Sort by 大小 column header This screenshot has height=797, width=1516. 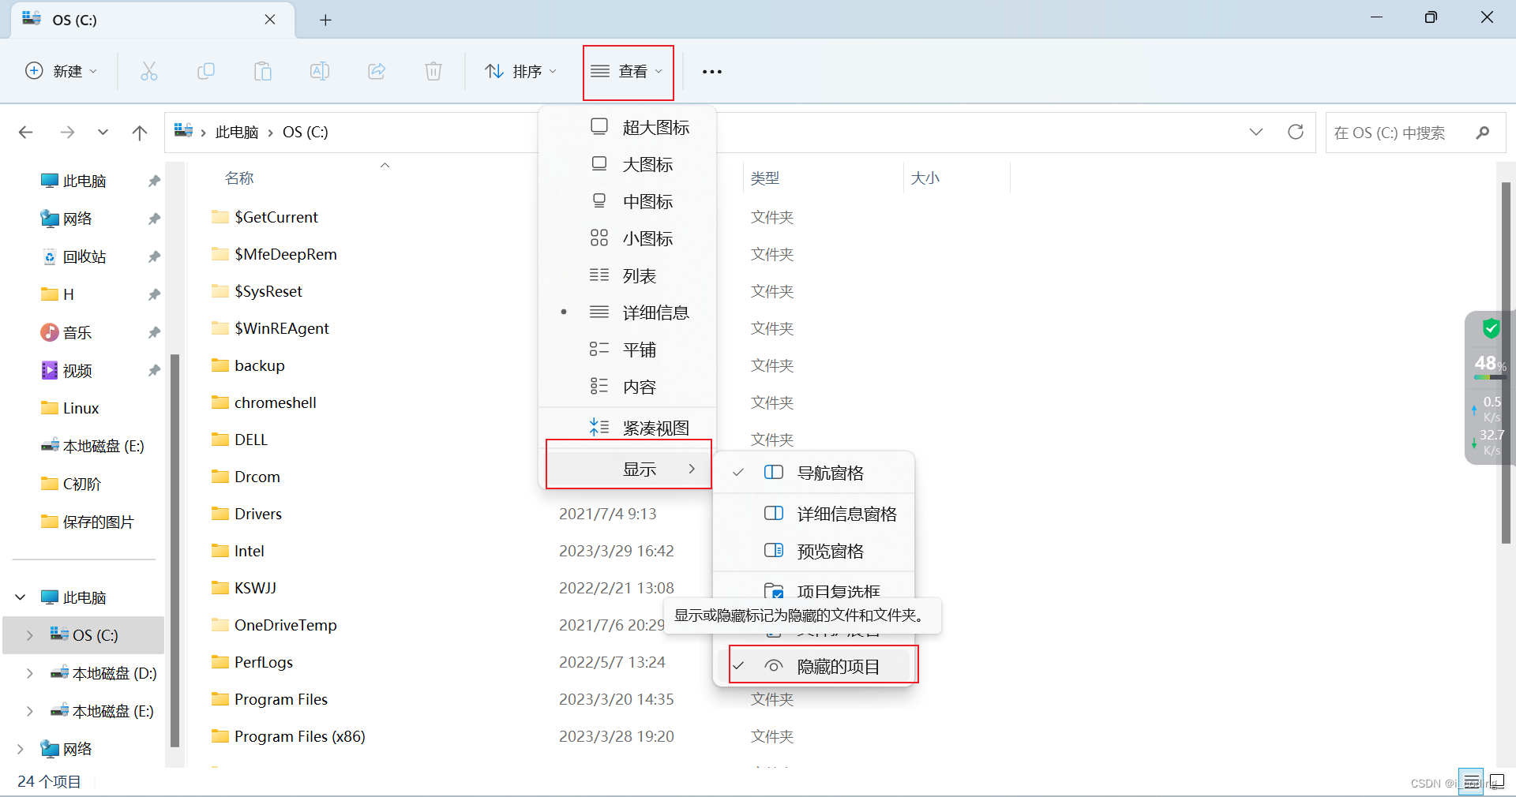click(925, 178)
